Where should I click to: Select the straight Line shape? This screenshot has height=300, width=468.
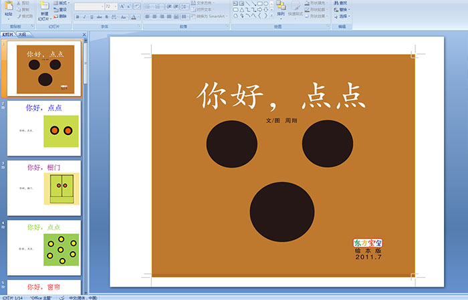247,3
